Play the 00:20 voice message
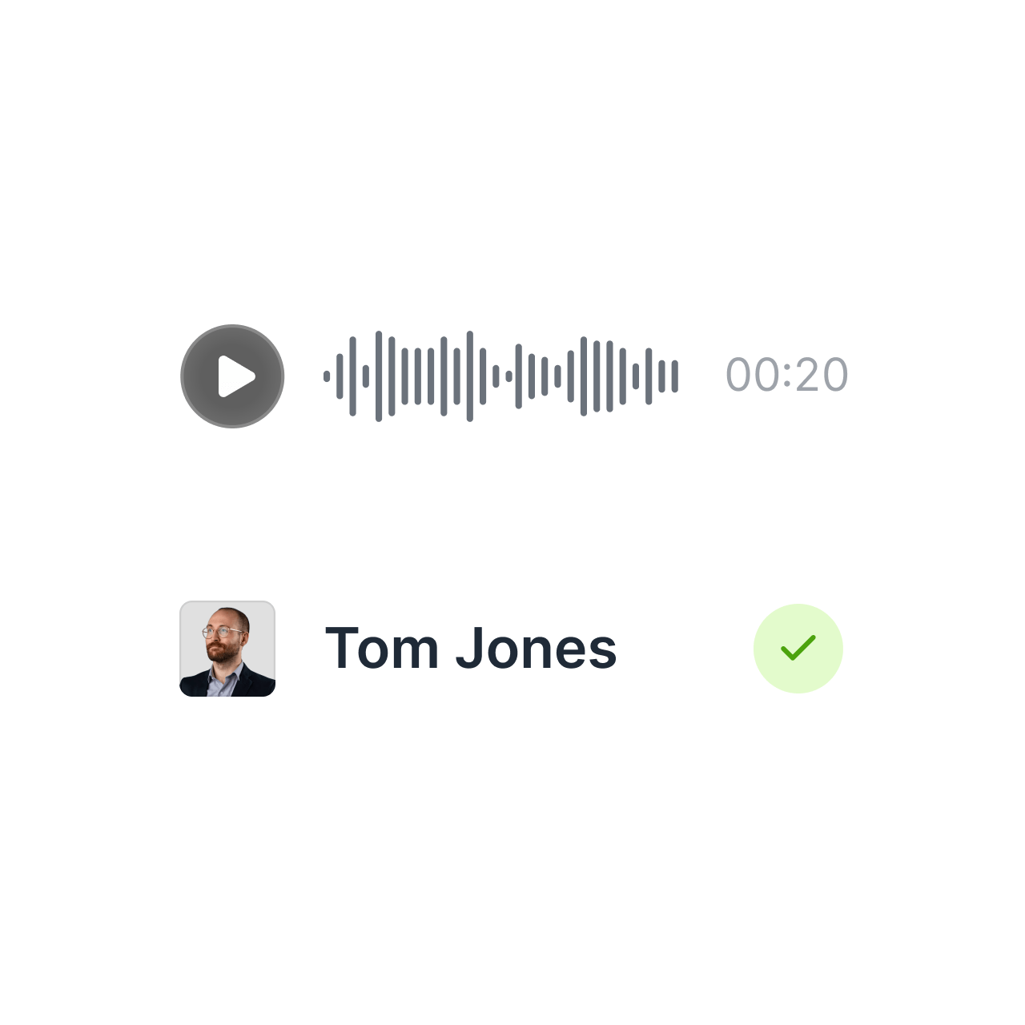The width and height of the screenshot is (1025, 1025). [x=232, y=376]
